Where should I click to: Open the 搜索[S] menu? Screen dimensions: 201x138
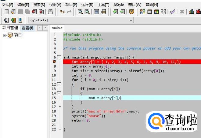pos(39,5)
